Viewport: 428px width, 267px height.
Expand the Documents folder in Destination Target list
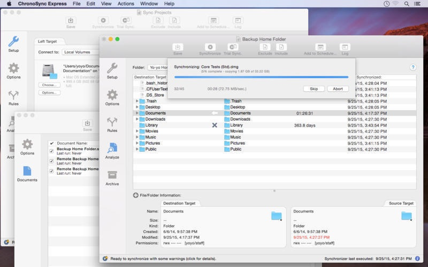pyautogui.click(x=137, y=113)
